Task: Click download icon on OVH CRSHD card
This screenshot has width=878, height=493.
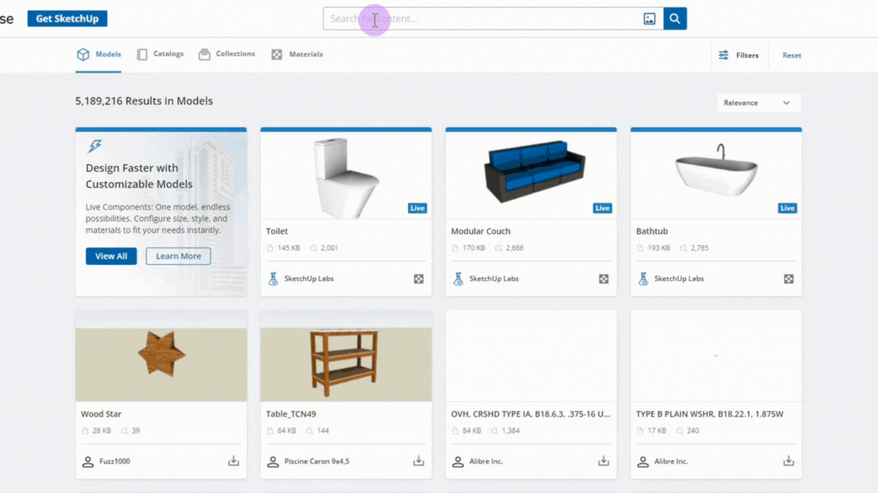Action: tap(604, 461)
